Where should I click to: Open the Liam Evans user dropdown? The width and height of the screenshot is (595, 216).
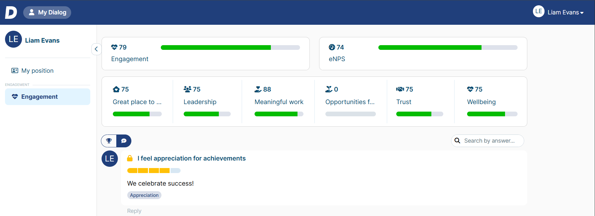pos(558,12)
